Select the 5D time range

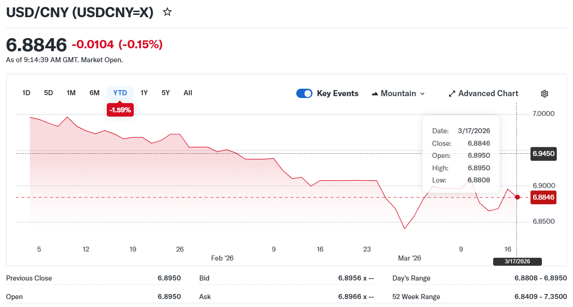coord(48,93)
